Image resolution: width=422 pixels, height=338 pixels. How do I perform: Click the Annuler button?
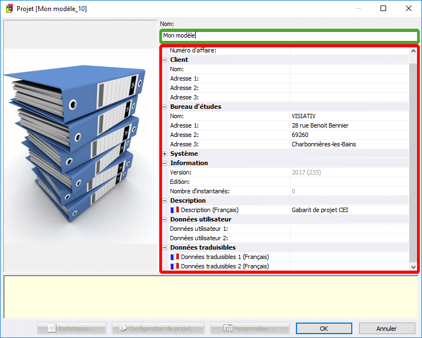387,328
